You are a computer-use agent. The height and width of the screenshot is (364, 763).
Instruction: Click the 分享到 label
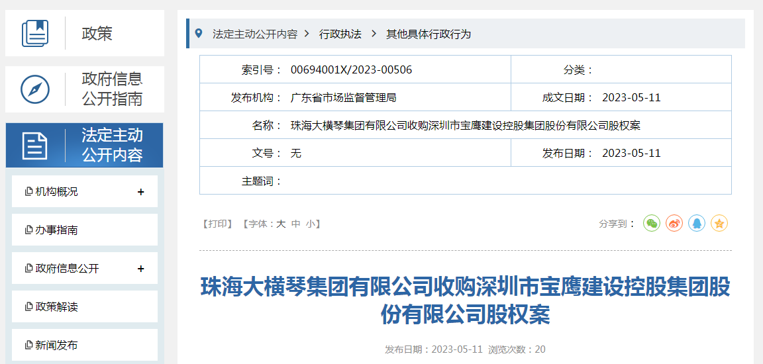[617, 224]
